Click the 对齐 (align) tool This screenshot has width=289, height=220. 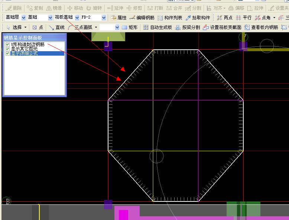tap(215, 8)
